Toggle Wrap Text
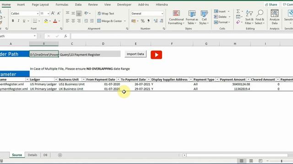Image resolution: width=293 pixels, height=164 pixels. tap(106, 13)
